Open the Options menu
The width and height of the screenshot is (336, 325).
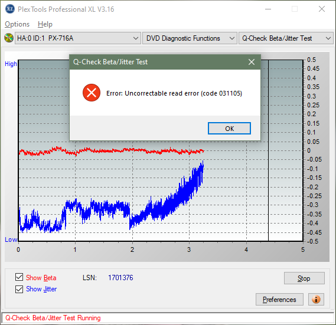coord(17,24)
